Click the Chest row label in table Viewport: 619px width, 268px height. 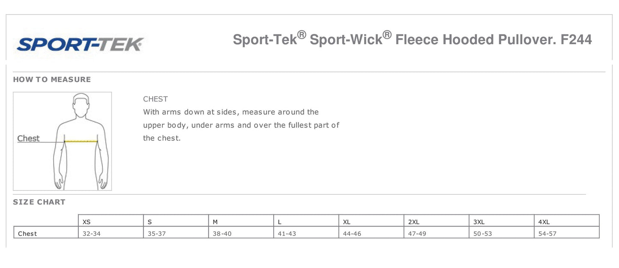pyautogui.click(x=27, y=234)
